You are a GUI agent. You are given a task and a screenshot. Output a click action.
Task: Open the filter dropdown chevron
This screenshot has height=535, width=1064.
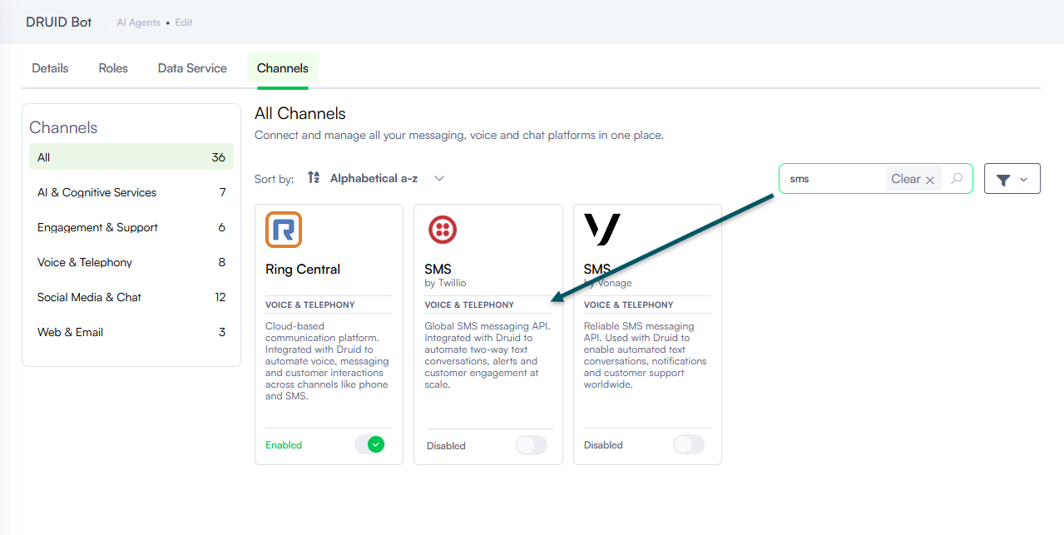coord(1023,180)
